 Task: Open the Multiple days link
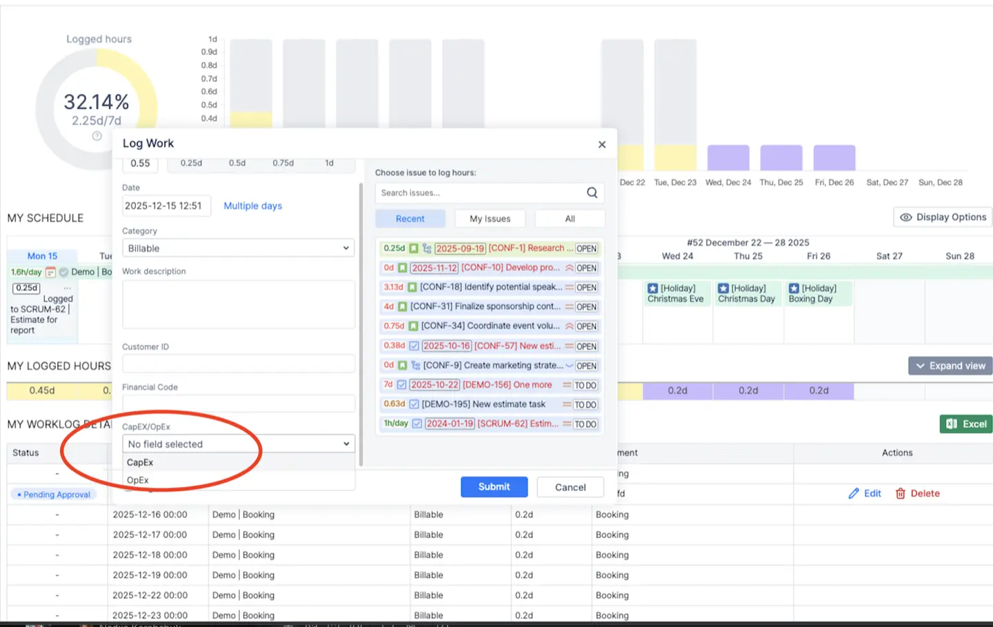coord(252,206)
